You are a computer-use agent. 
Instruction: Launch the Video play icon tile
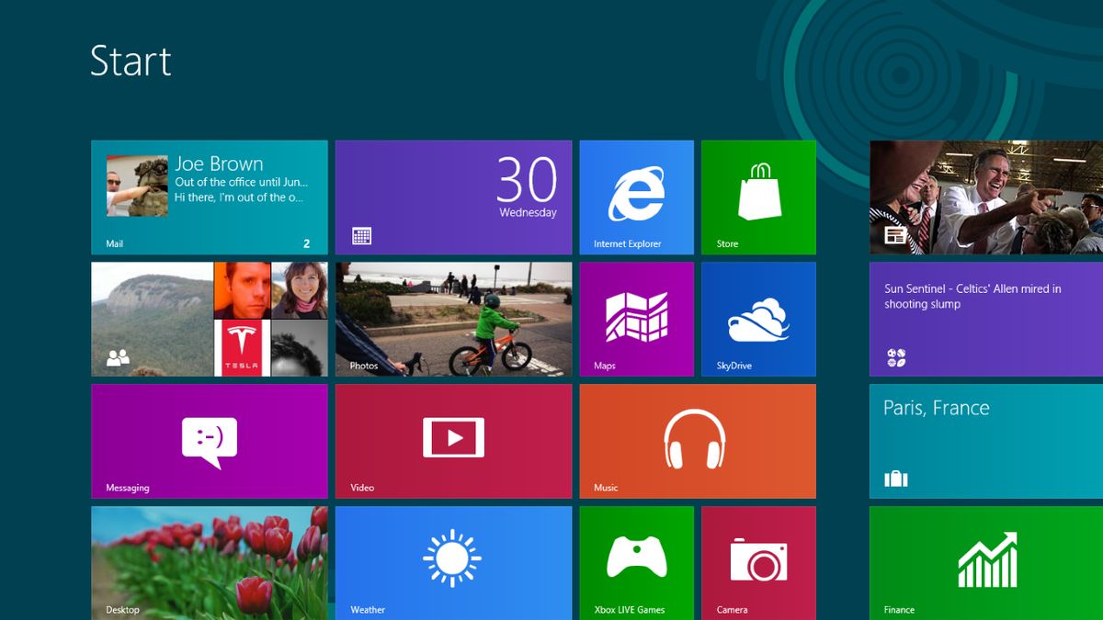(453, 437)
